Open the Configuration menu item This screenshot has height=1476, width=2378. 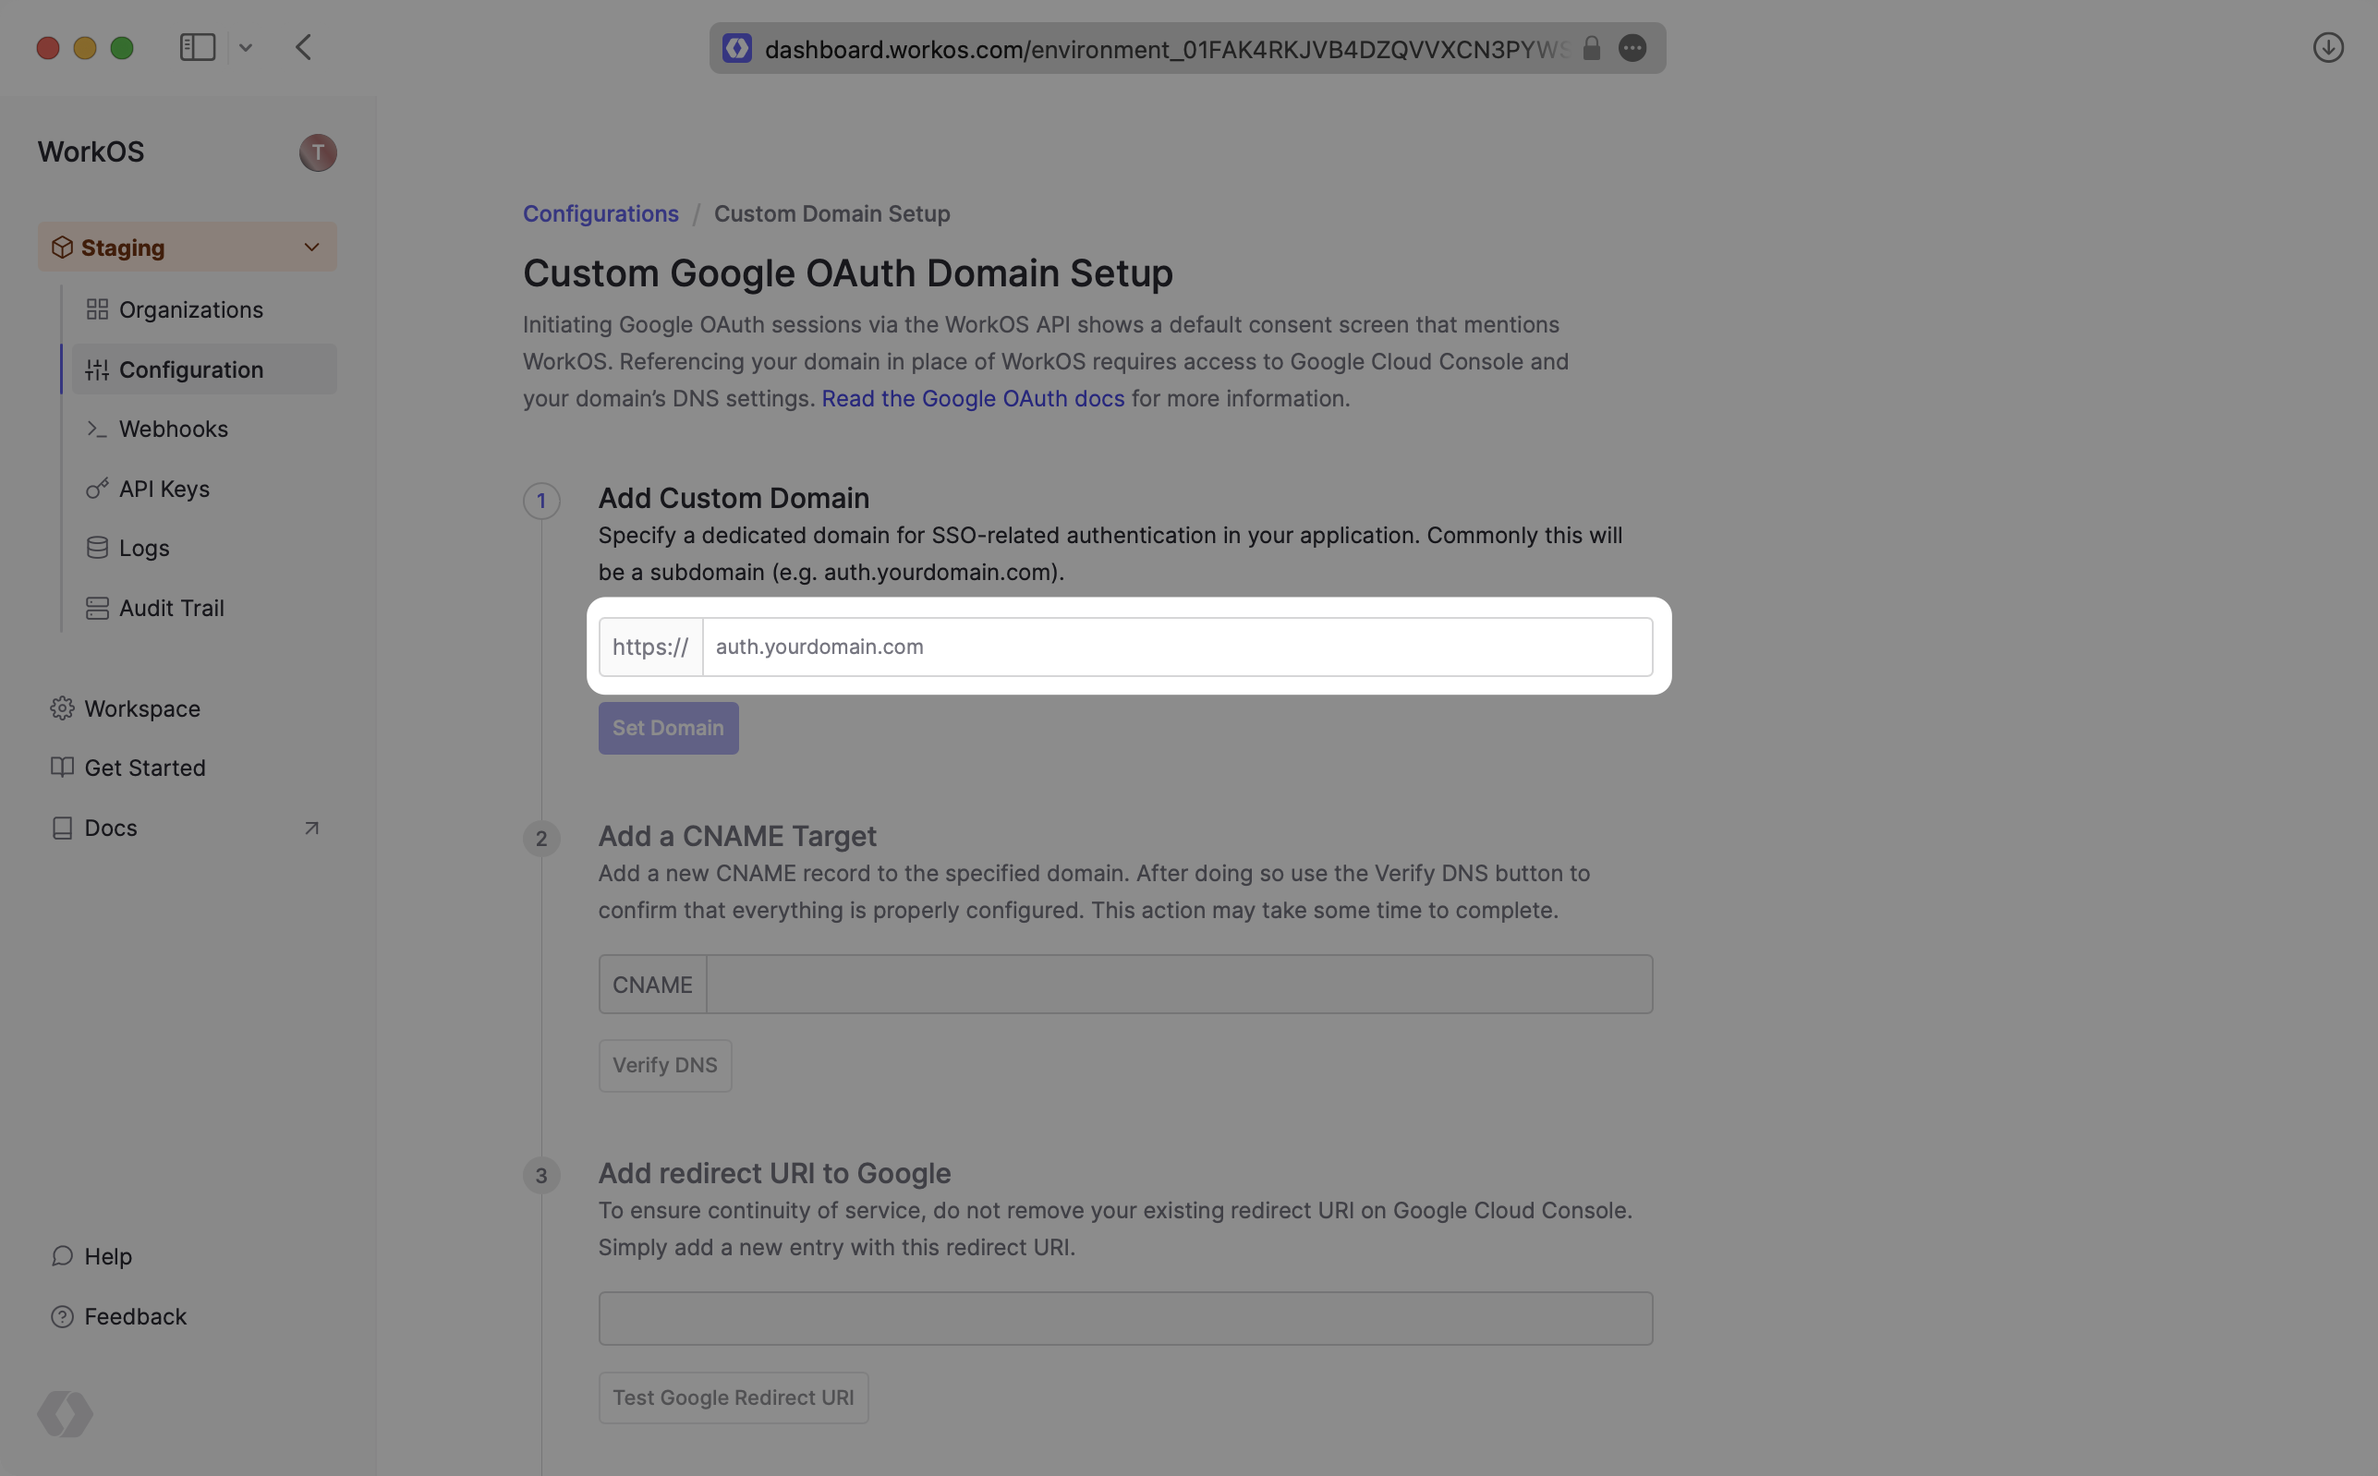point(191,370)
